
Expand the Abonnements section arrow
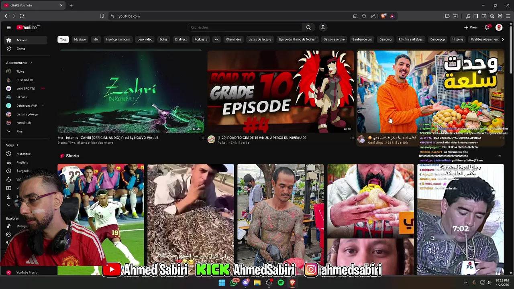pos(31,63)
